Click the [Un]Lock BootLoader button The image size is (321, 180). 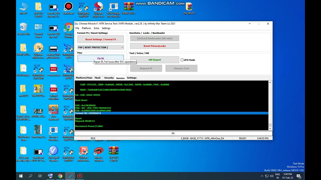pos(154,38)
